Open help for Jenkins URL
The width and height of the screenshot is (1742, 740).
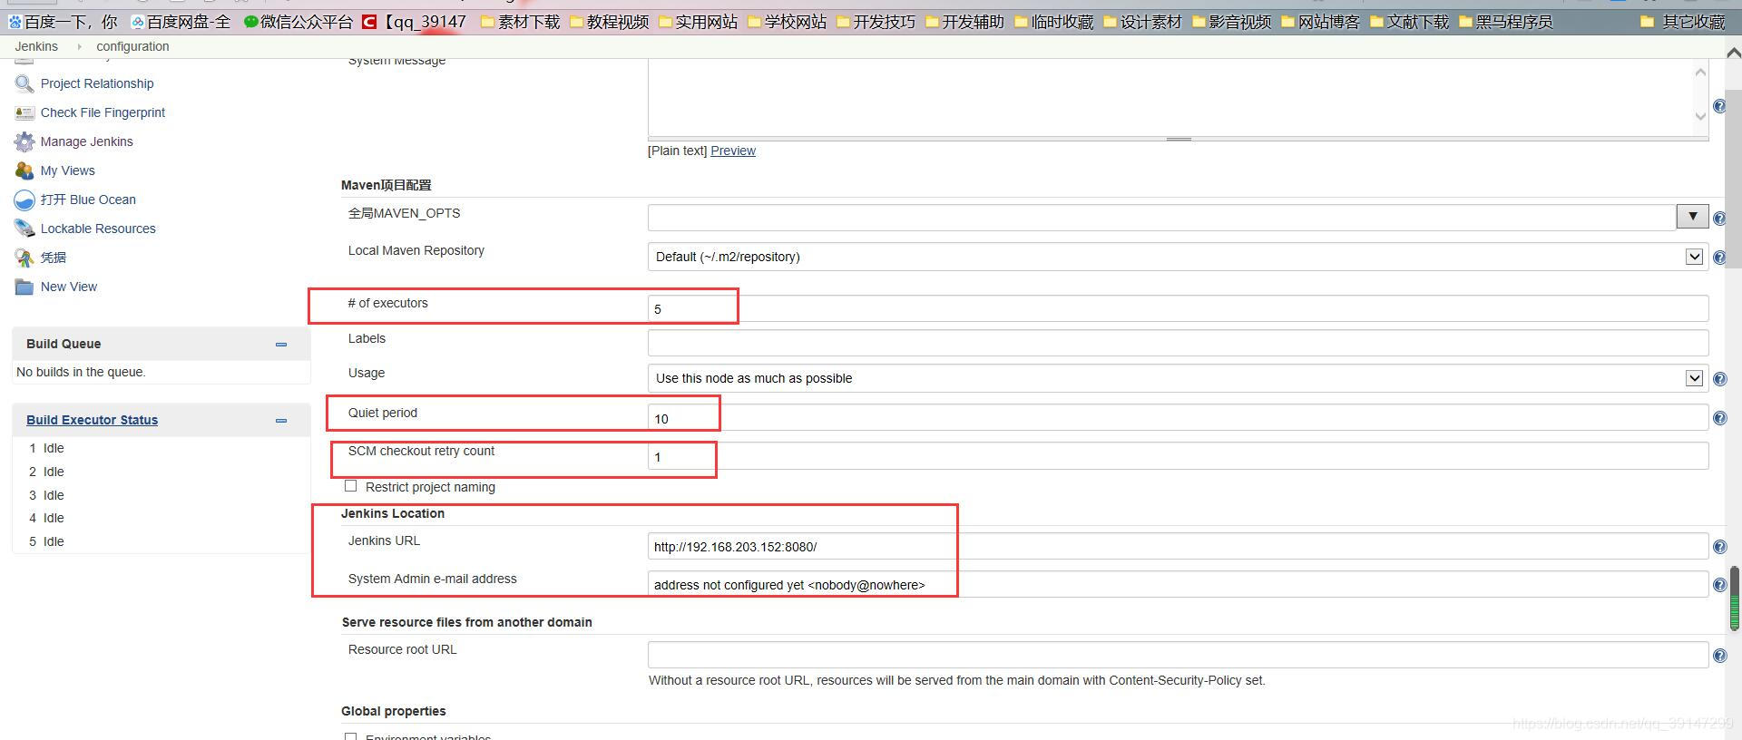click(1719, 547)
